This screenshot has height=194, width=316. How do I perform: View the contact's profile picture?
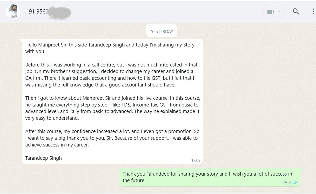coord(13,11)
